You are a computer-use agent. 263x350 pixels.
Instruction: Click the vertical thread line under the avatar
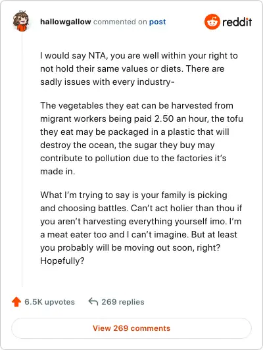[22, 159]
